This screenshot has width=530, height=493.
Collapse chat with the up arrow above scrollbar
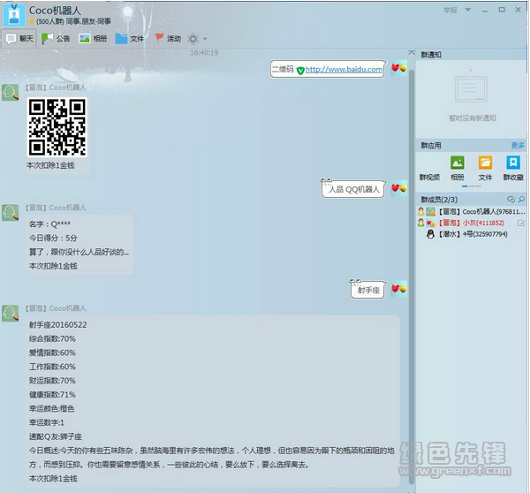(412, 52)
